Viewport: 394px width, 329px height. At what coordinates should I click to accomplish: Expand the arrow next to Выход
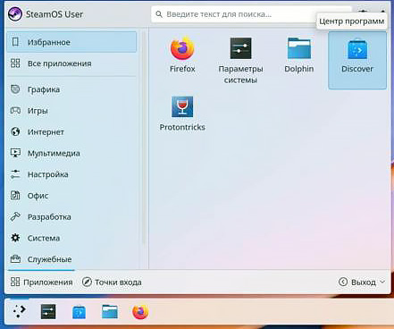pos(383,282)
